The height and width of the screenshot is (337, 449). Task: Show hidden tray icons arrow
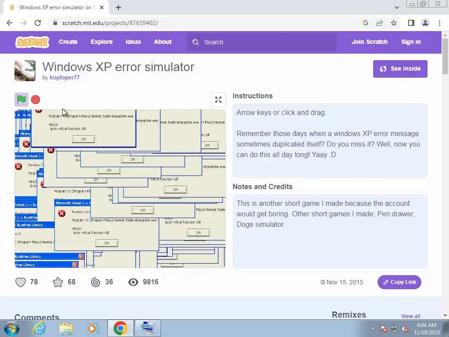click(x=373, y=329)
